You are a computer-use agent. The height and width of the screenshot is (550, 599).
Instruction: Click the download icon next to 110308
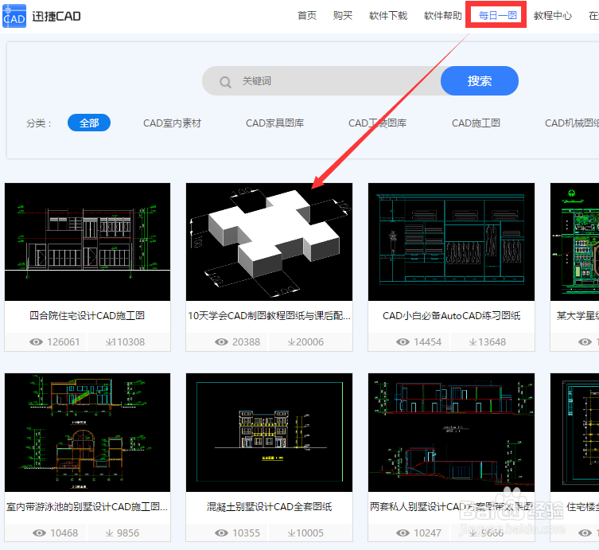point(109,342)
